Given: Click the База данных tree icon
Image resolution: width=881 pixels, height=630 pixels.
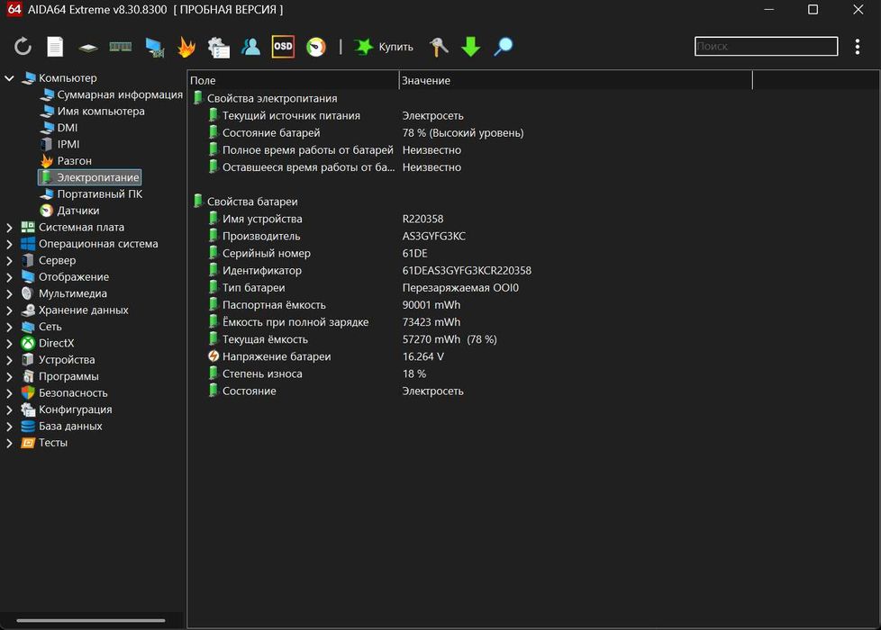Looking at the screenshot, I should coord(28,426).
